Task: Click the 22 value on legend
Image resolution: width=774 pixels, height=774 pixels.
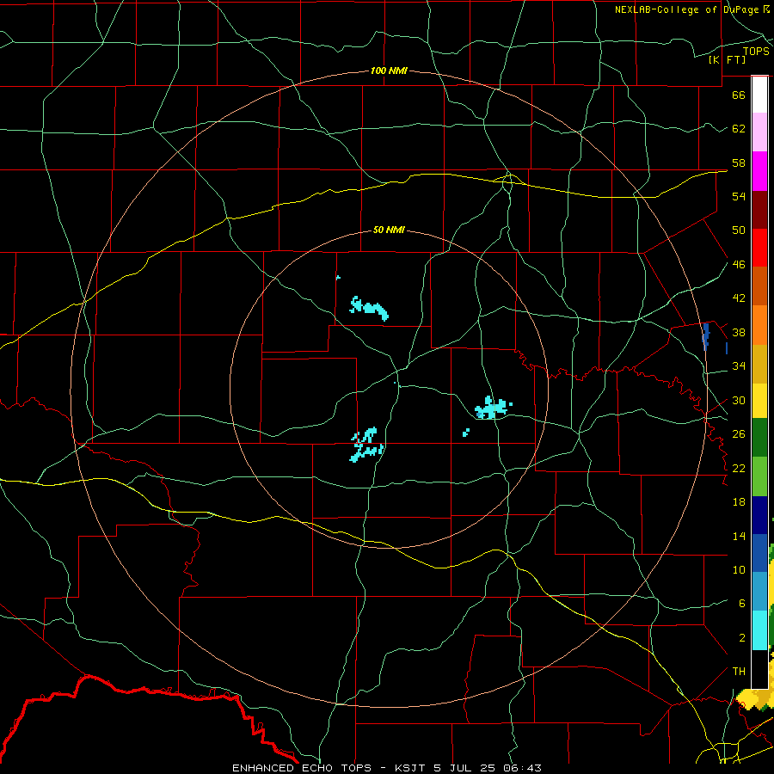Action: coord(739,468)
